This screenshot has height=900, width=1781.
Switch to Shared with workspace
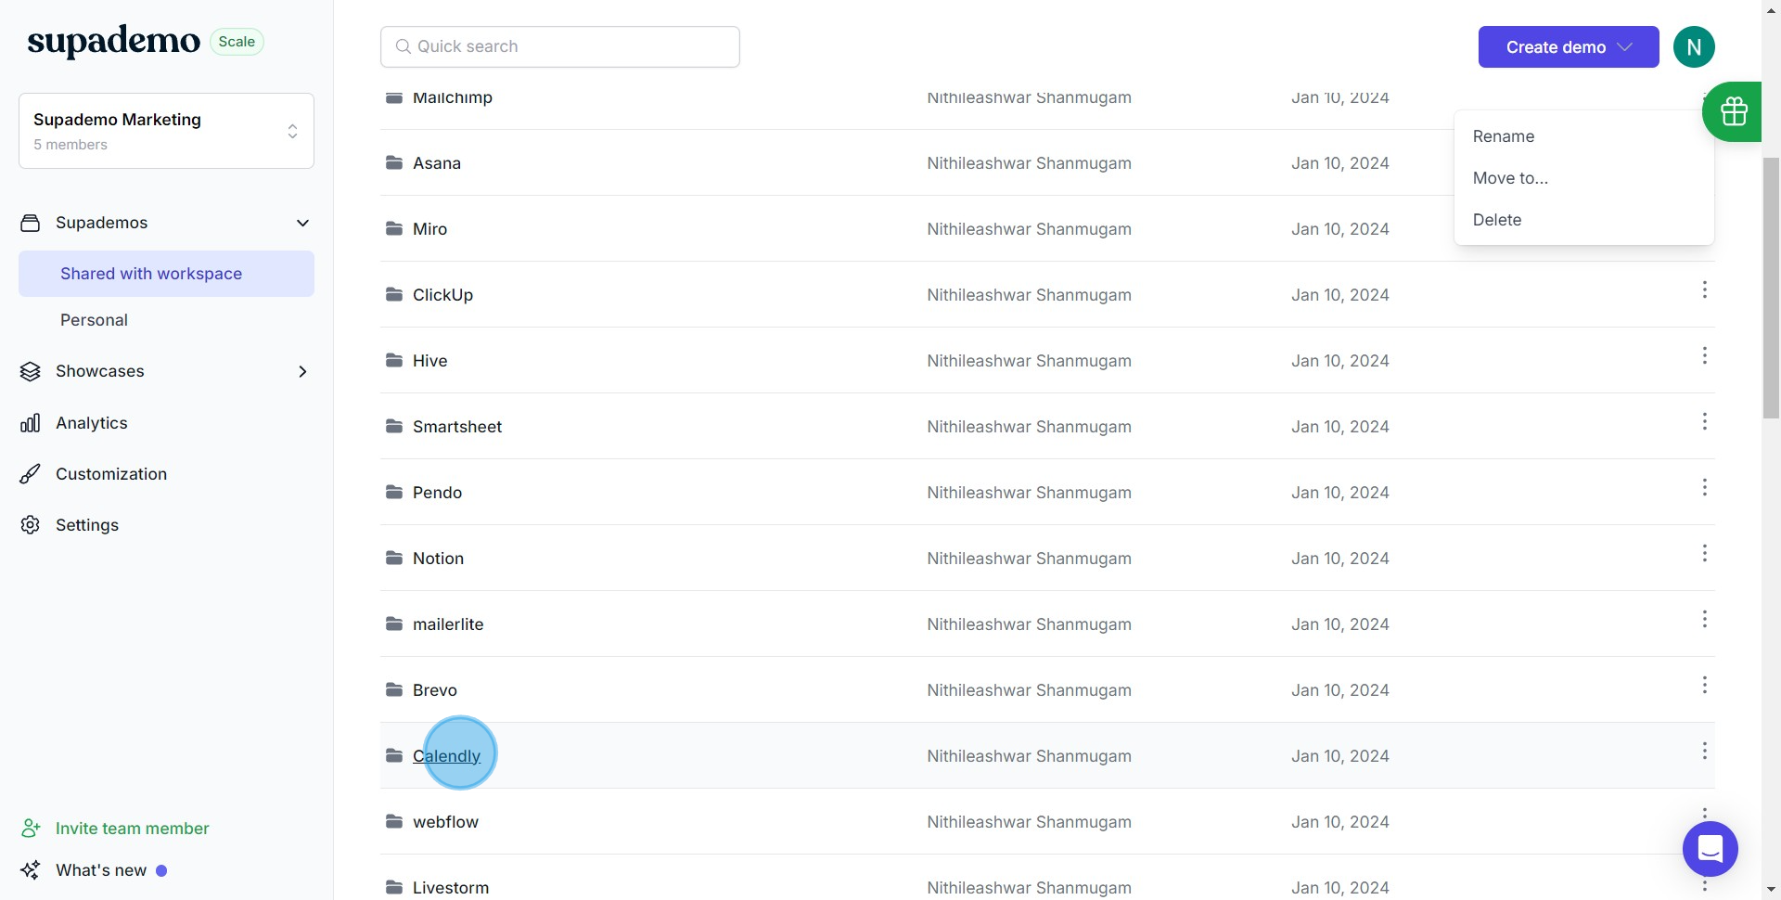pos(166,274)
